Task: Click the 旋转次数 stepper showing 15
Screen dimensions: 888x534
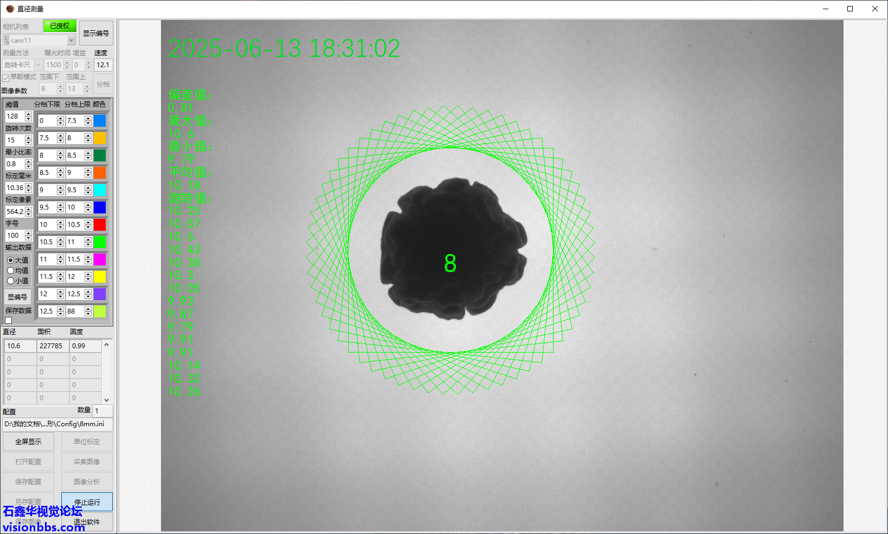Action: pos(29,140)
